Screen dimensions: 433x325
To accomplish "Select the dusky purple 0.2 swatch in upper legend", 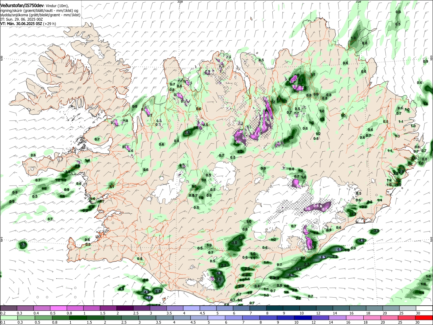I will point(8,308).
